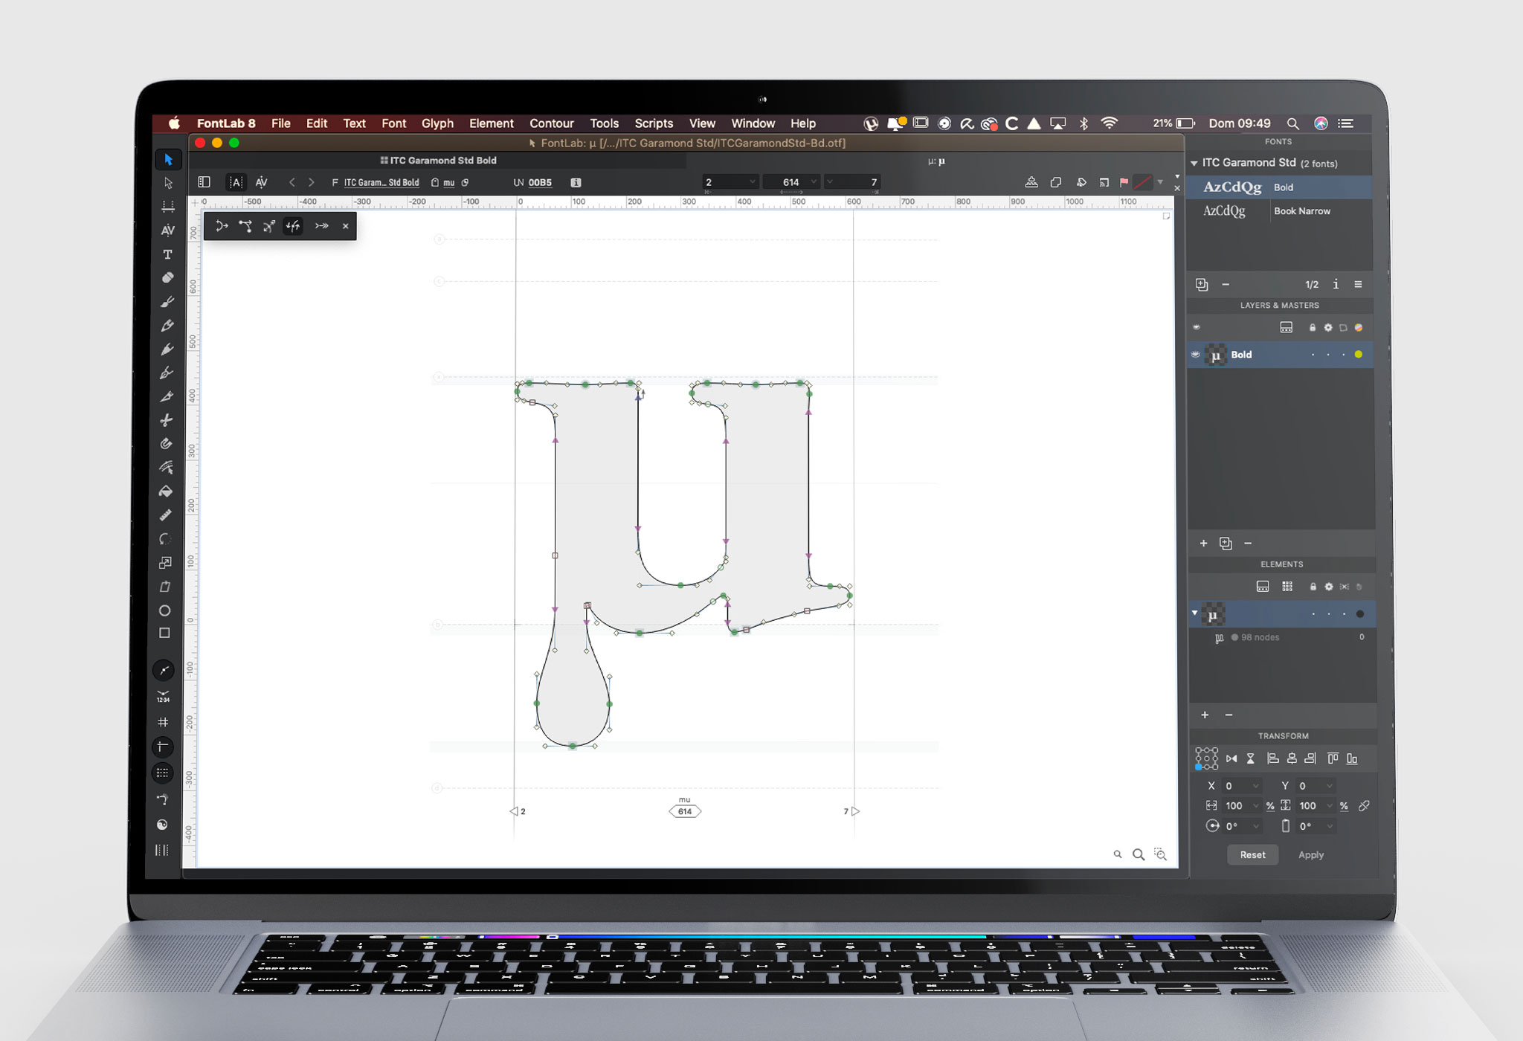Toggle visibility of the Bold layer
The image size is (1523, 1041).
[x=1196, y=355]
